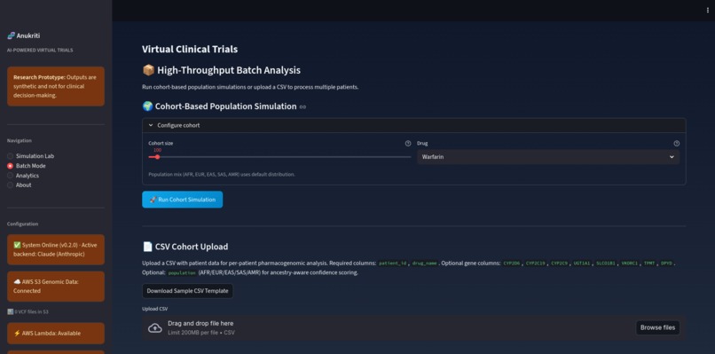
Task: Click the drug_name column code tag
Action: pyautogui.click(x=425, y=264)
